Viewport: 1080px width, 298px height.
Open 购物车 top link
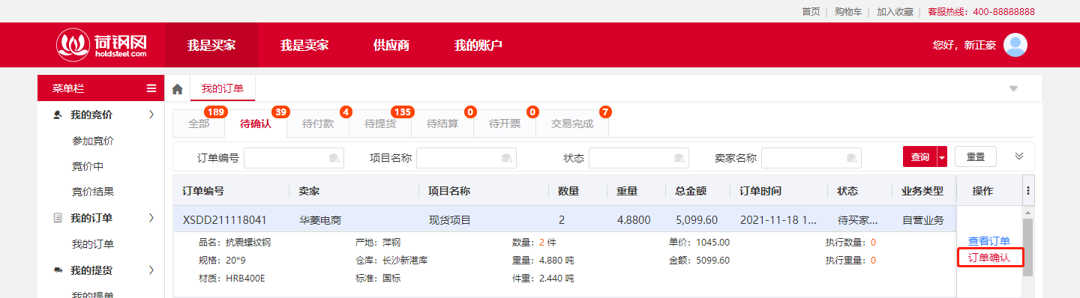(849, 11)
